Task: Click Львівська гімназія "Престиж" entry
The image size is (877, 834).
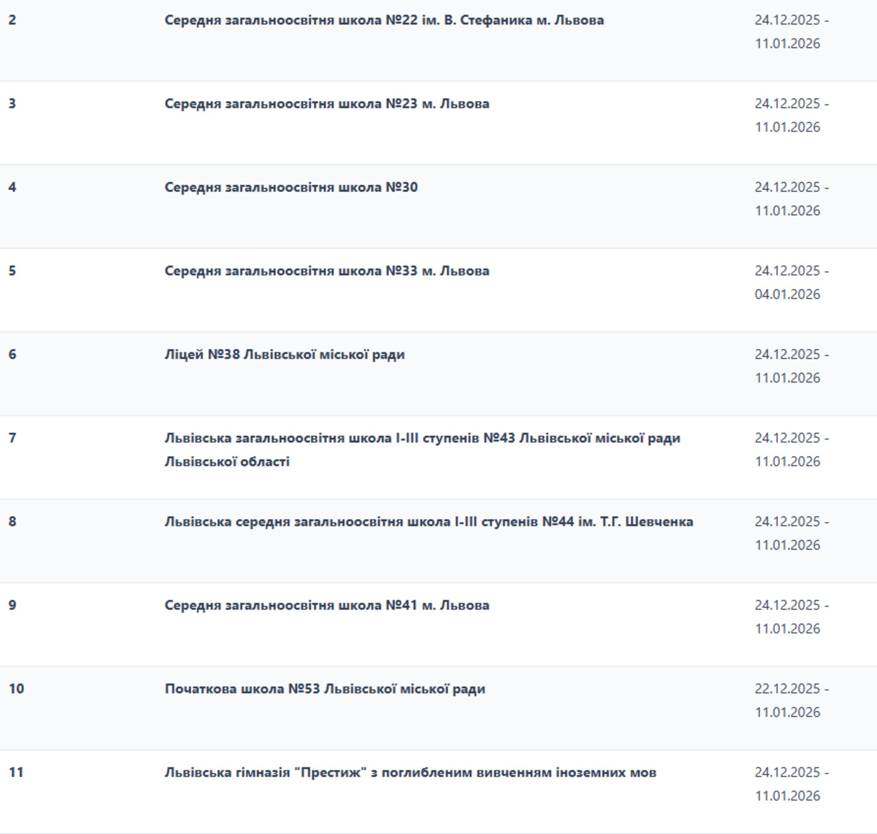Action: click(x=410, y=772)
